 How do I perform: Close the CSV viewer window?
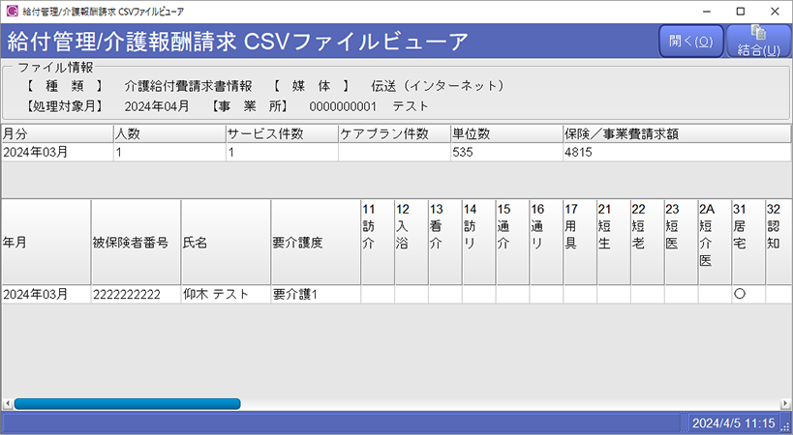(x=775, y=11)
